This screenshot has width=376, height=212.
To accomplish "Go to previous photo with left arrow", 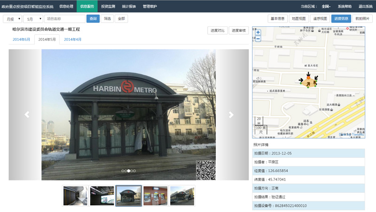I will (x=27, y=115).
